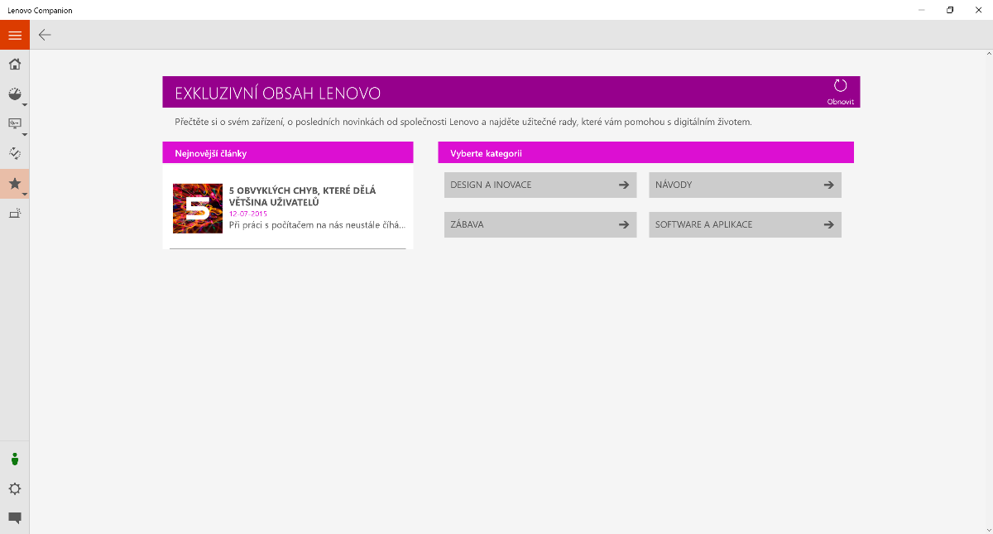Open the feedback speech bubble icon
The height and width of the screenshot is (534, 993).
[x=14, y=518]
